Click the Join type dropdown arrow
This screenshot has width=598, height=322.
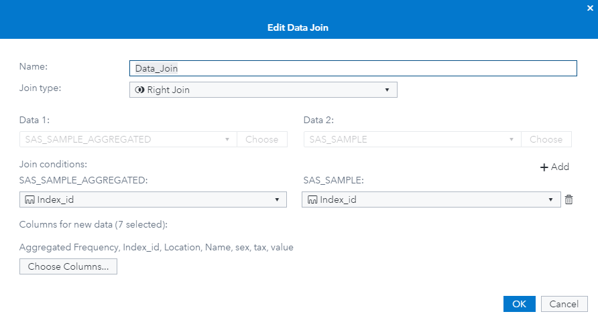387,90
